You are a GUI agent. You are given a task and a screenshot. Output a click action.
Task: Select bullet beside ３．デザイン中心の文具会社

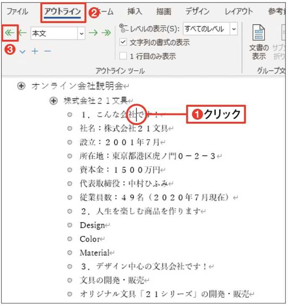70,267
